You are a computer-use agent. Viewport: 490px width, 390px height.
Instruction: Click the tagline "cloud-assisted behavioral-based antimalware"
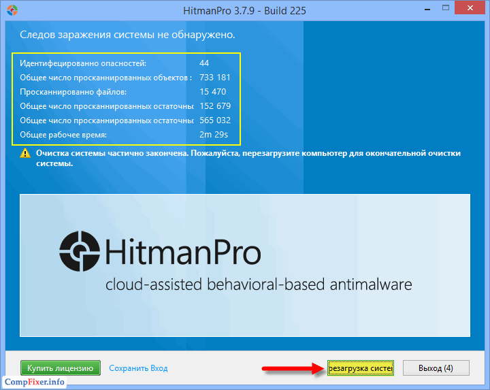coord(259,285)
